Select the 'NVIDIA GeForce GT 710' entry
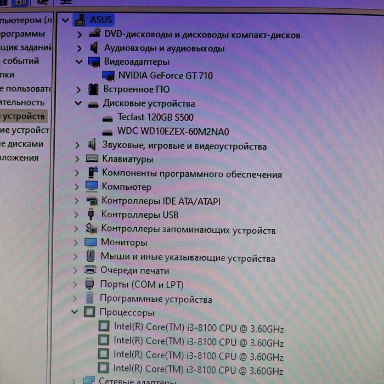Image resolution: width=384 pixels, height=384 pixels. 165,76
